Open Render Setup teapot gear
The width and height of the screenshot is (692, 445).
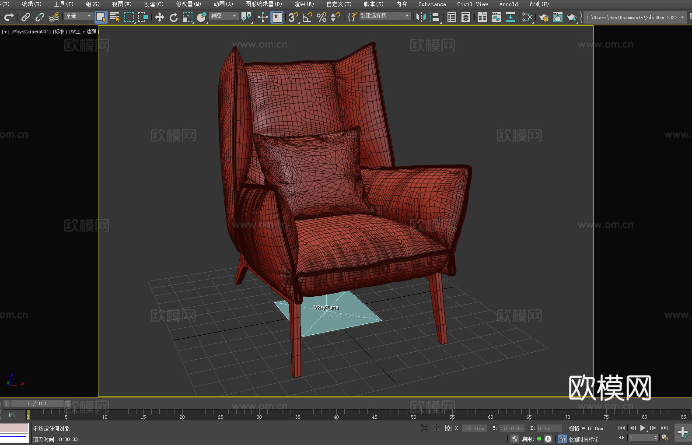tap(544, 17)
